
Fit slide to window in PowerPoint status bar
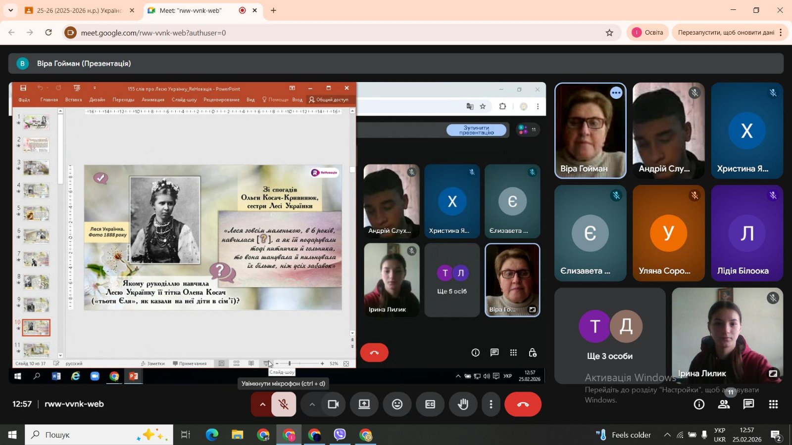pyautogui.click(x=346, y=363)
